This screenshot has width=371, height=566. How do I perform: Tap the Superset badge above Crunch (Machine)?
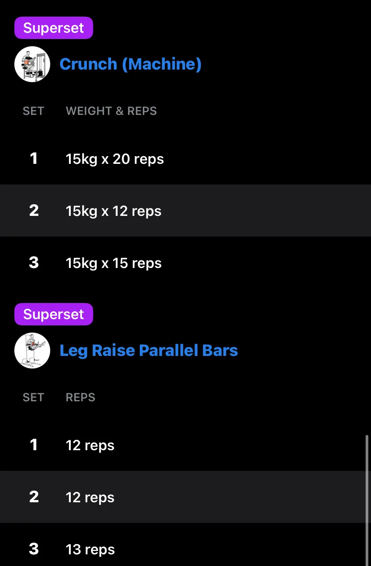(54, 28)
